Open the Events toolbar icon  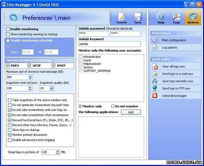pyautogui.click(x=122, y=18)
